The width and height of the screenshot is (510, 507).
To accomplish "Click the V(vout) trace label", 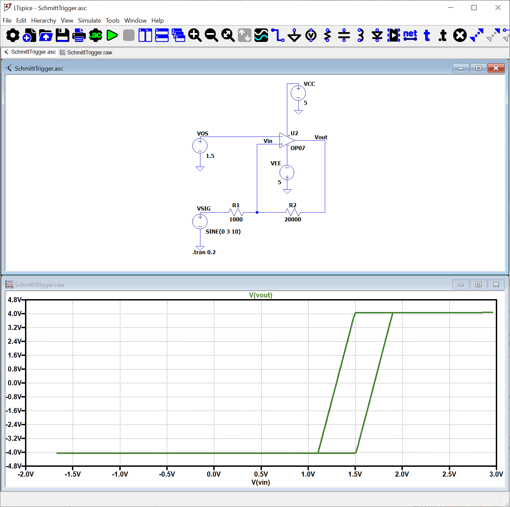I will point(260,295).
